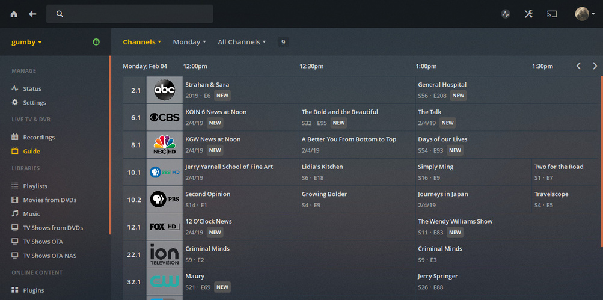Select Criminal Minds S9 E3

(507, 254)
